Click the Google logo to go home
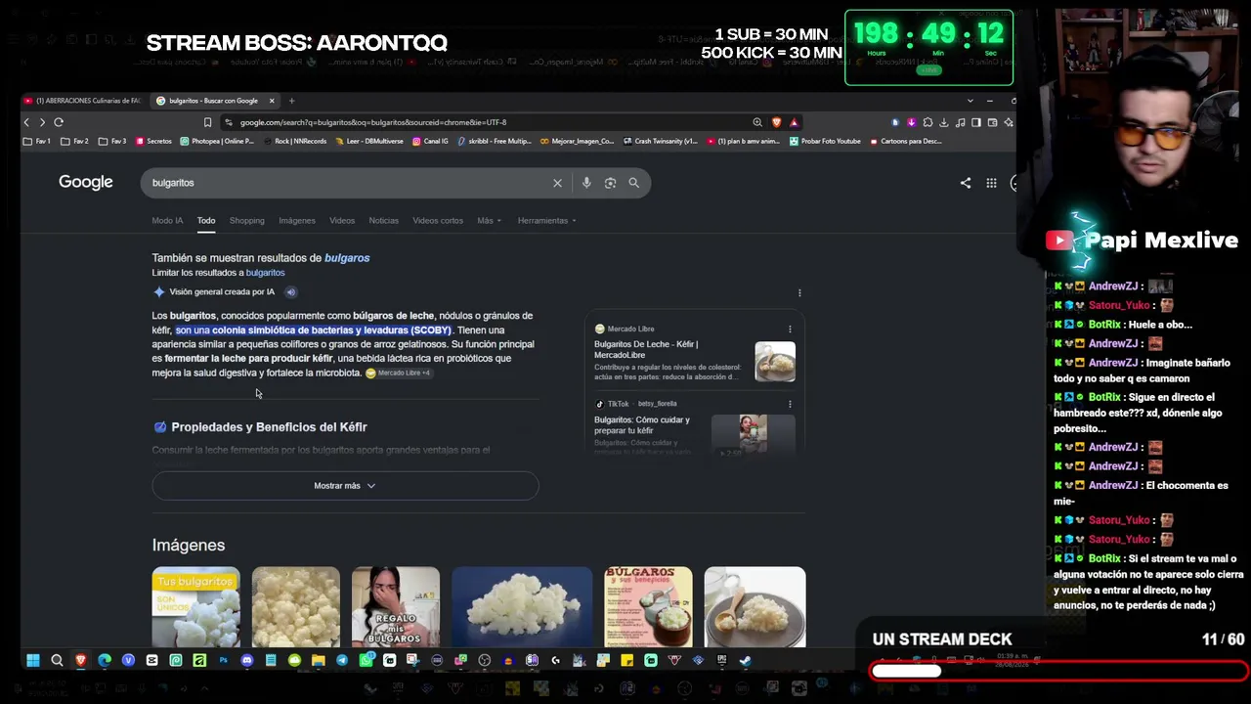1251x704 pixels. [86, 183]
